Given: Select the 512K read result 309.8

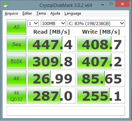Looking at the screenshot, I should click(52, 61).
